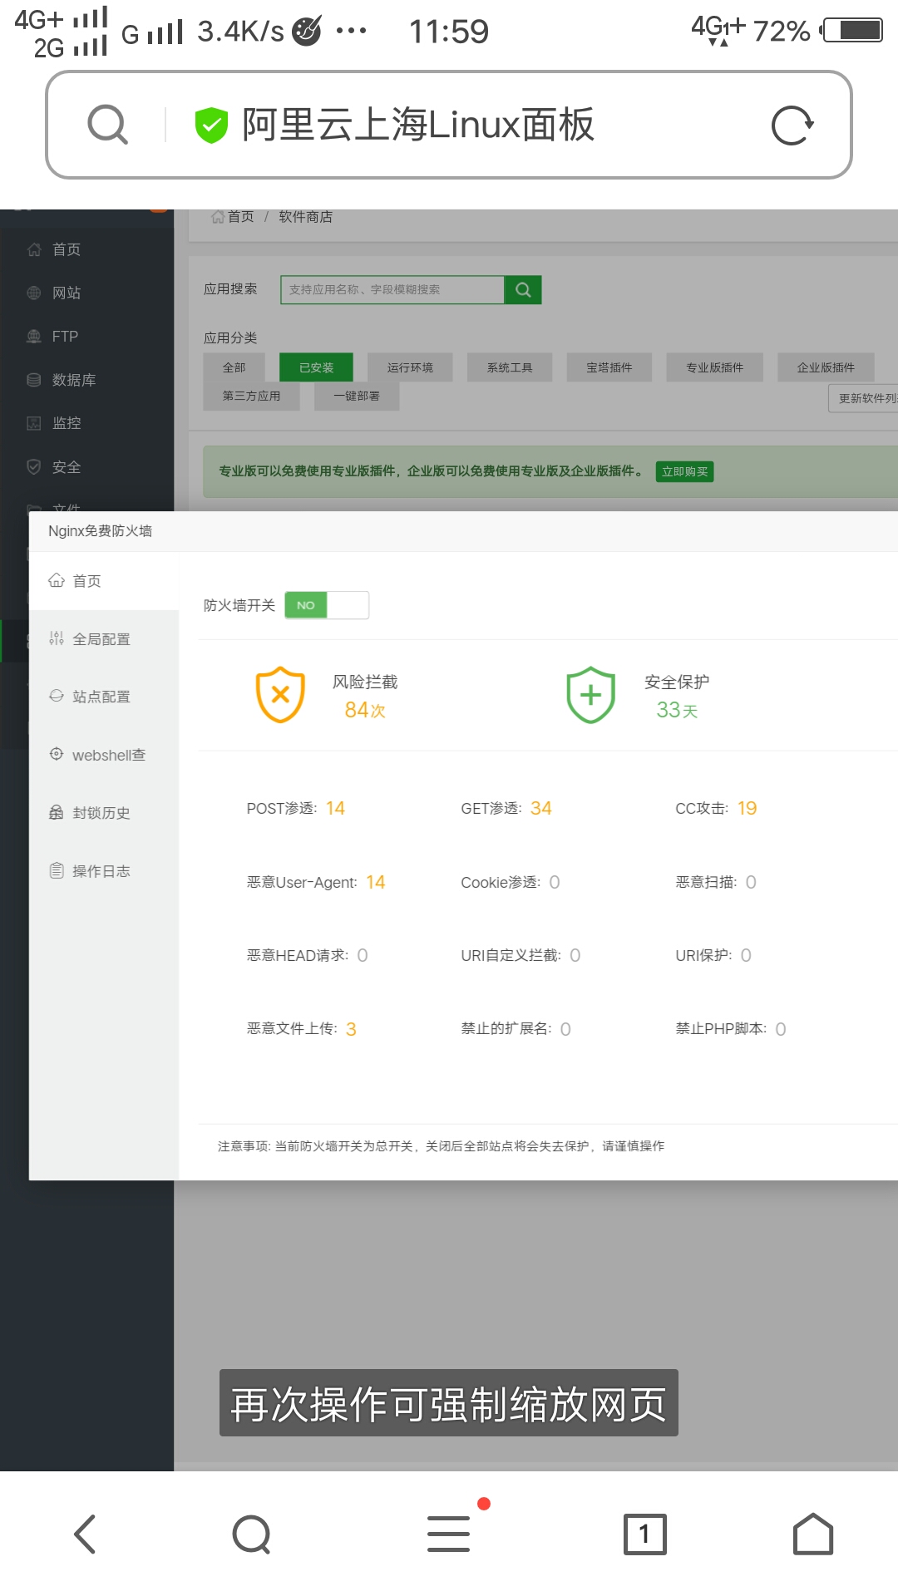Screen dimensions: 898x1596
Task: Open search from bottom navigation bar
Action: [x=252, y=1534]
